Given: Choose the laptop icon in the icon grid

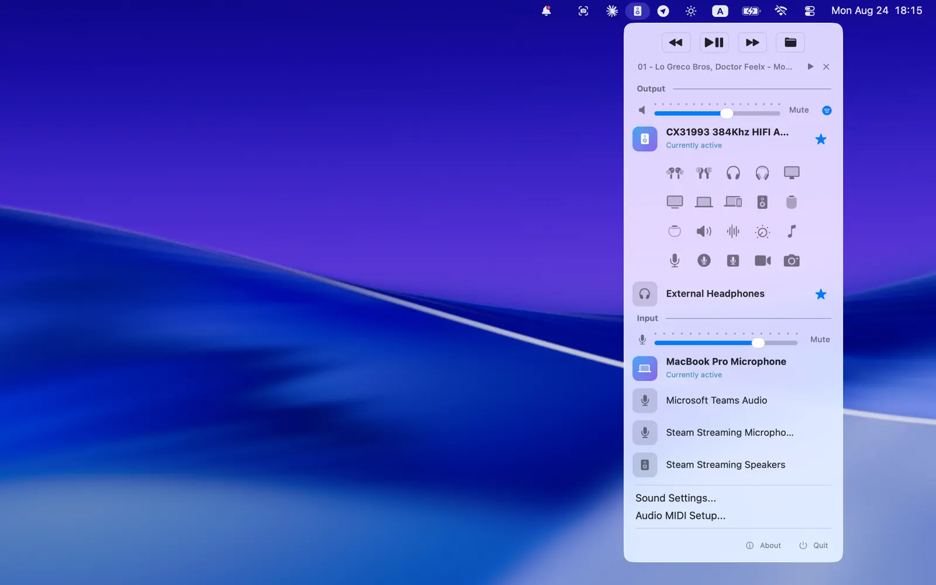Looking at the screenshot, I should click(x=704, y=202).
